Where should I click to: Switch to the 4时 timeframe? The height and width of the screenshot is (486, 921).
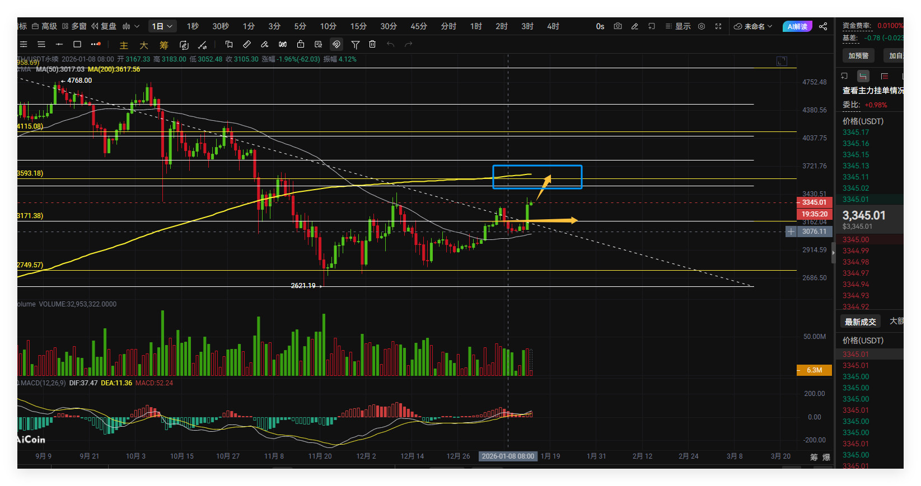[x=553, y=26]
